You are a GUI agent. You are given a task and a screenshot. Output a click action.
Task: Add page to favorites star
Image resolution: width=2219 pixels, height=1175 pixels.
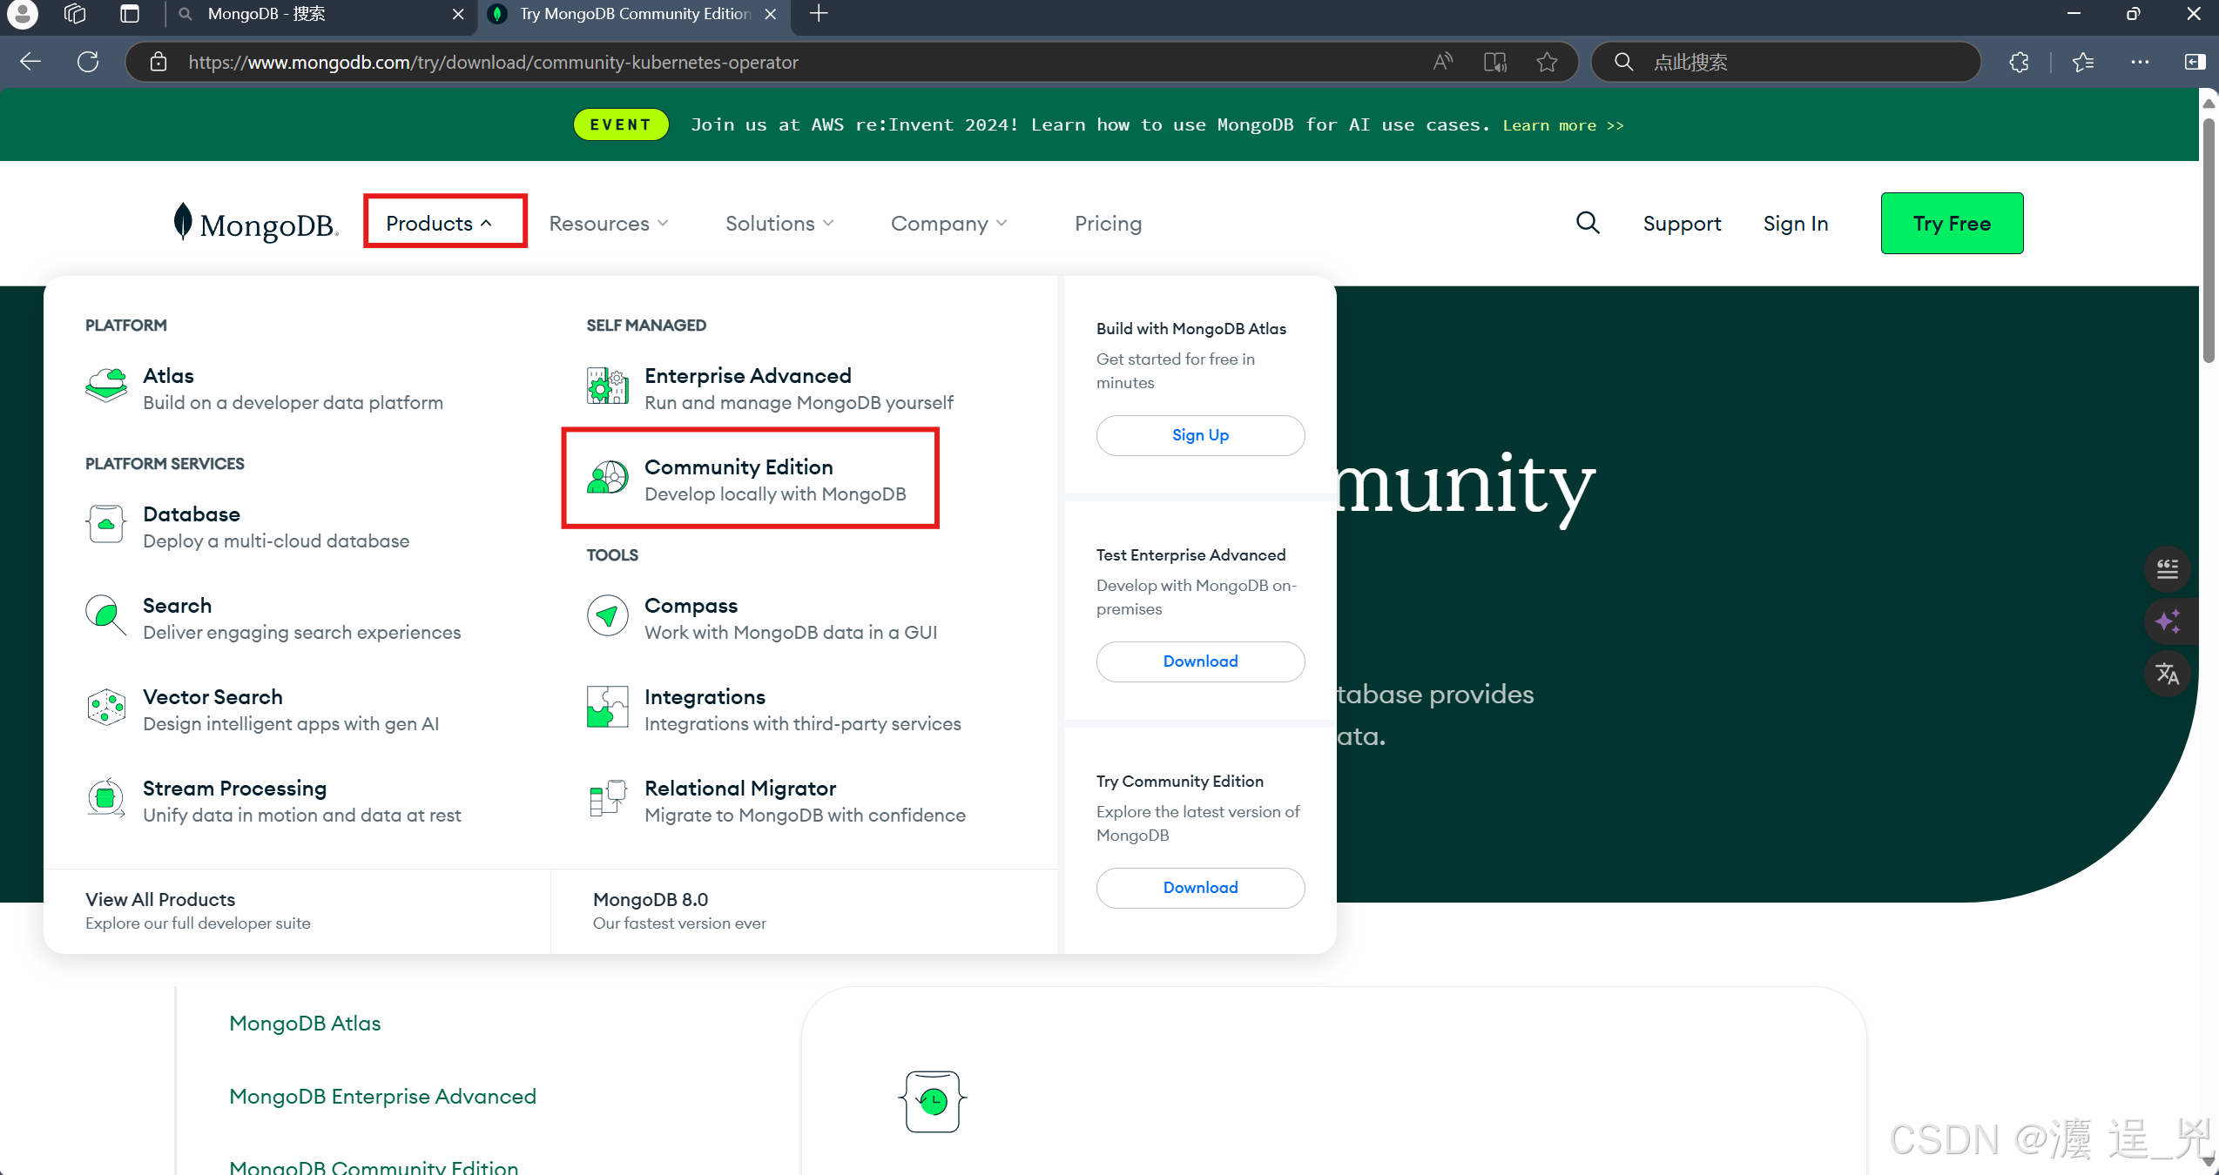(1547, 62)
